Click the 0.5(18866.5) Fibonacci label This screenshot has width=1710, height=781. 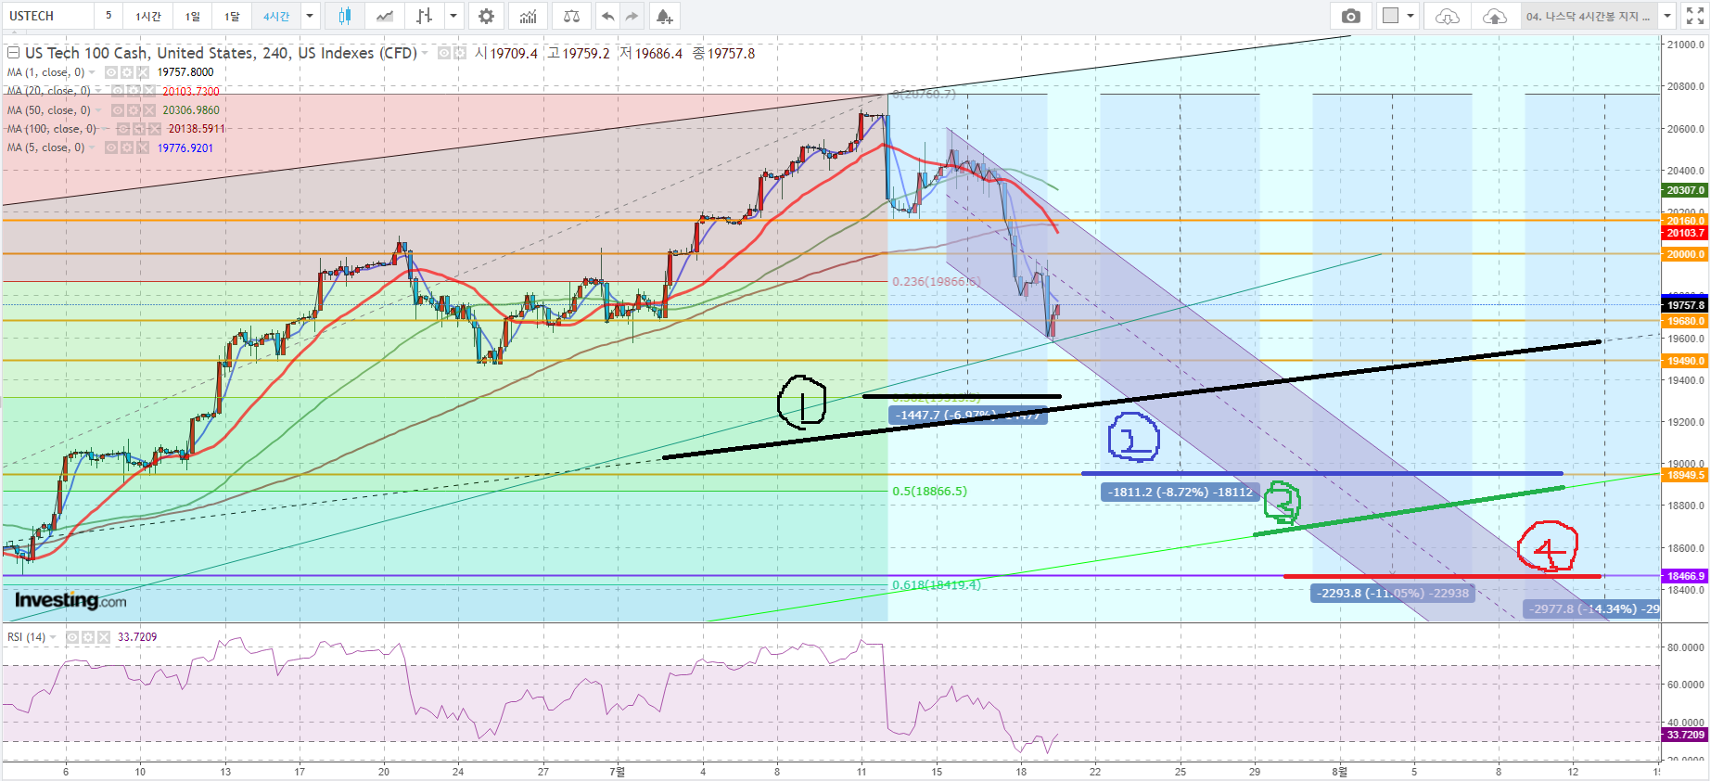click(x=929, y=491)
